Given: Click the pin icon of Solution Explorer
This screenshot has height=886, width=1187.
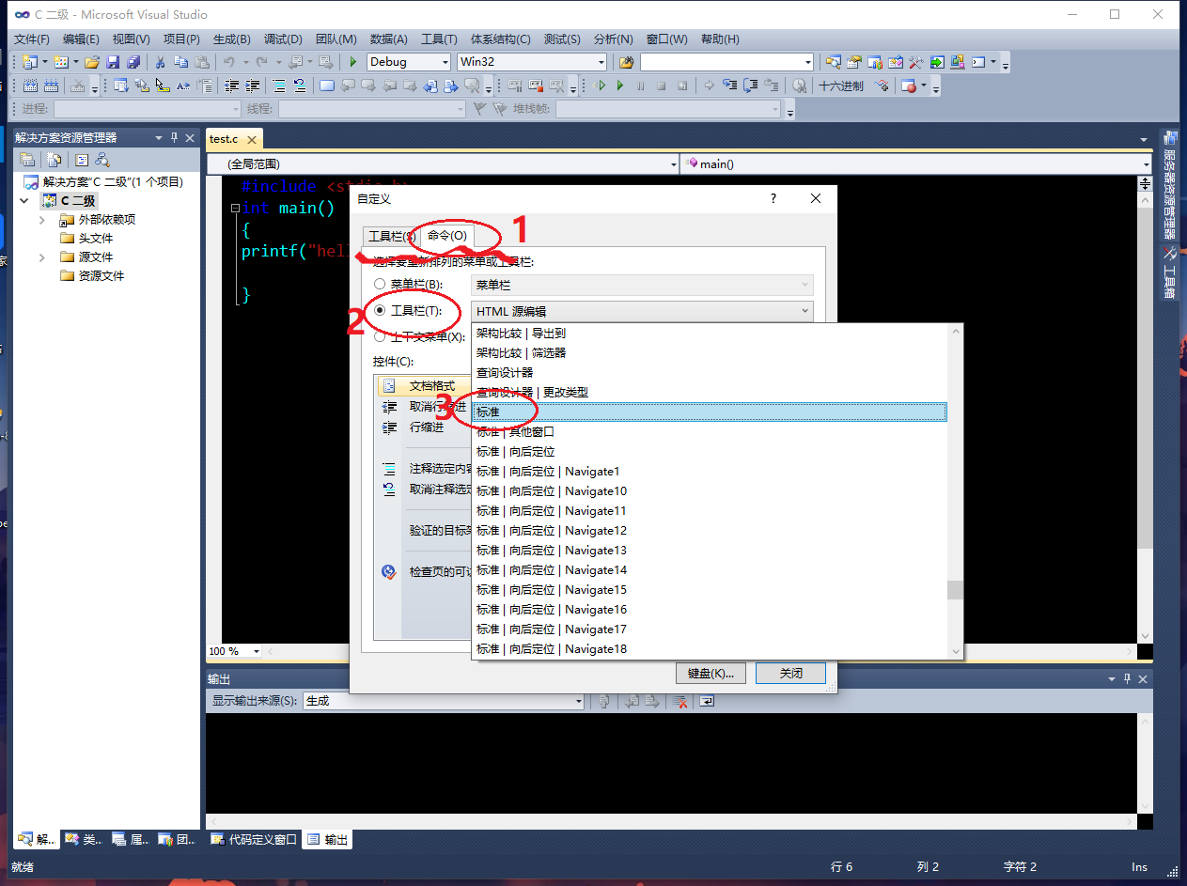Looking at the screenshot, I should click(x=174, y=137).
